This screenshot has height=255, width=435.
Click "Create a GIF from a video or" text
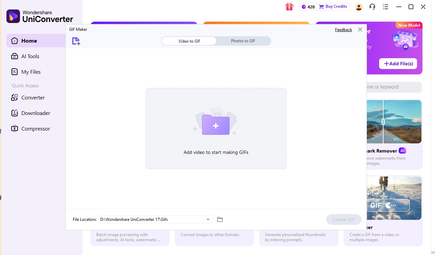(374, 235)
